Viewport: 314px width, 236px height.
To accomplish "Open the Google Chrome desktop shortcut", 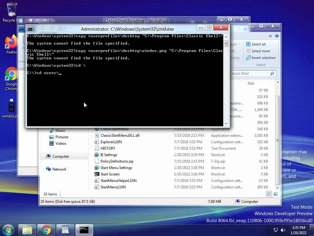I will point(11,79).
